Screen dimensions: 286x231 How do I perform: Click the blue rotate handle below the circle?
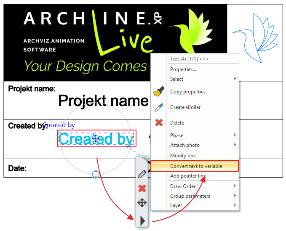tap(95, 174)
